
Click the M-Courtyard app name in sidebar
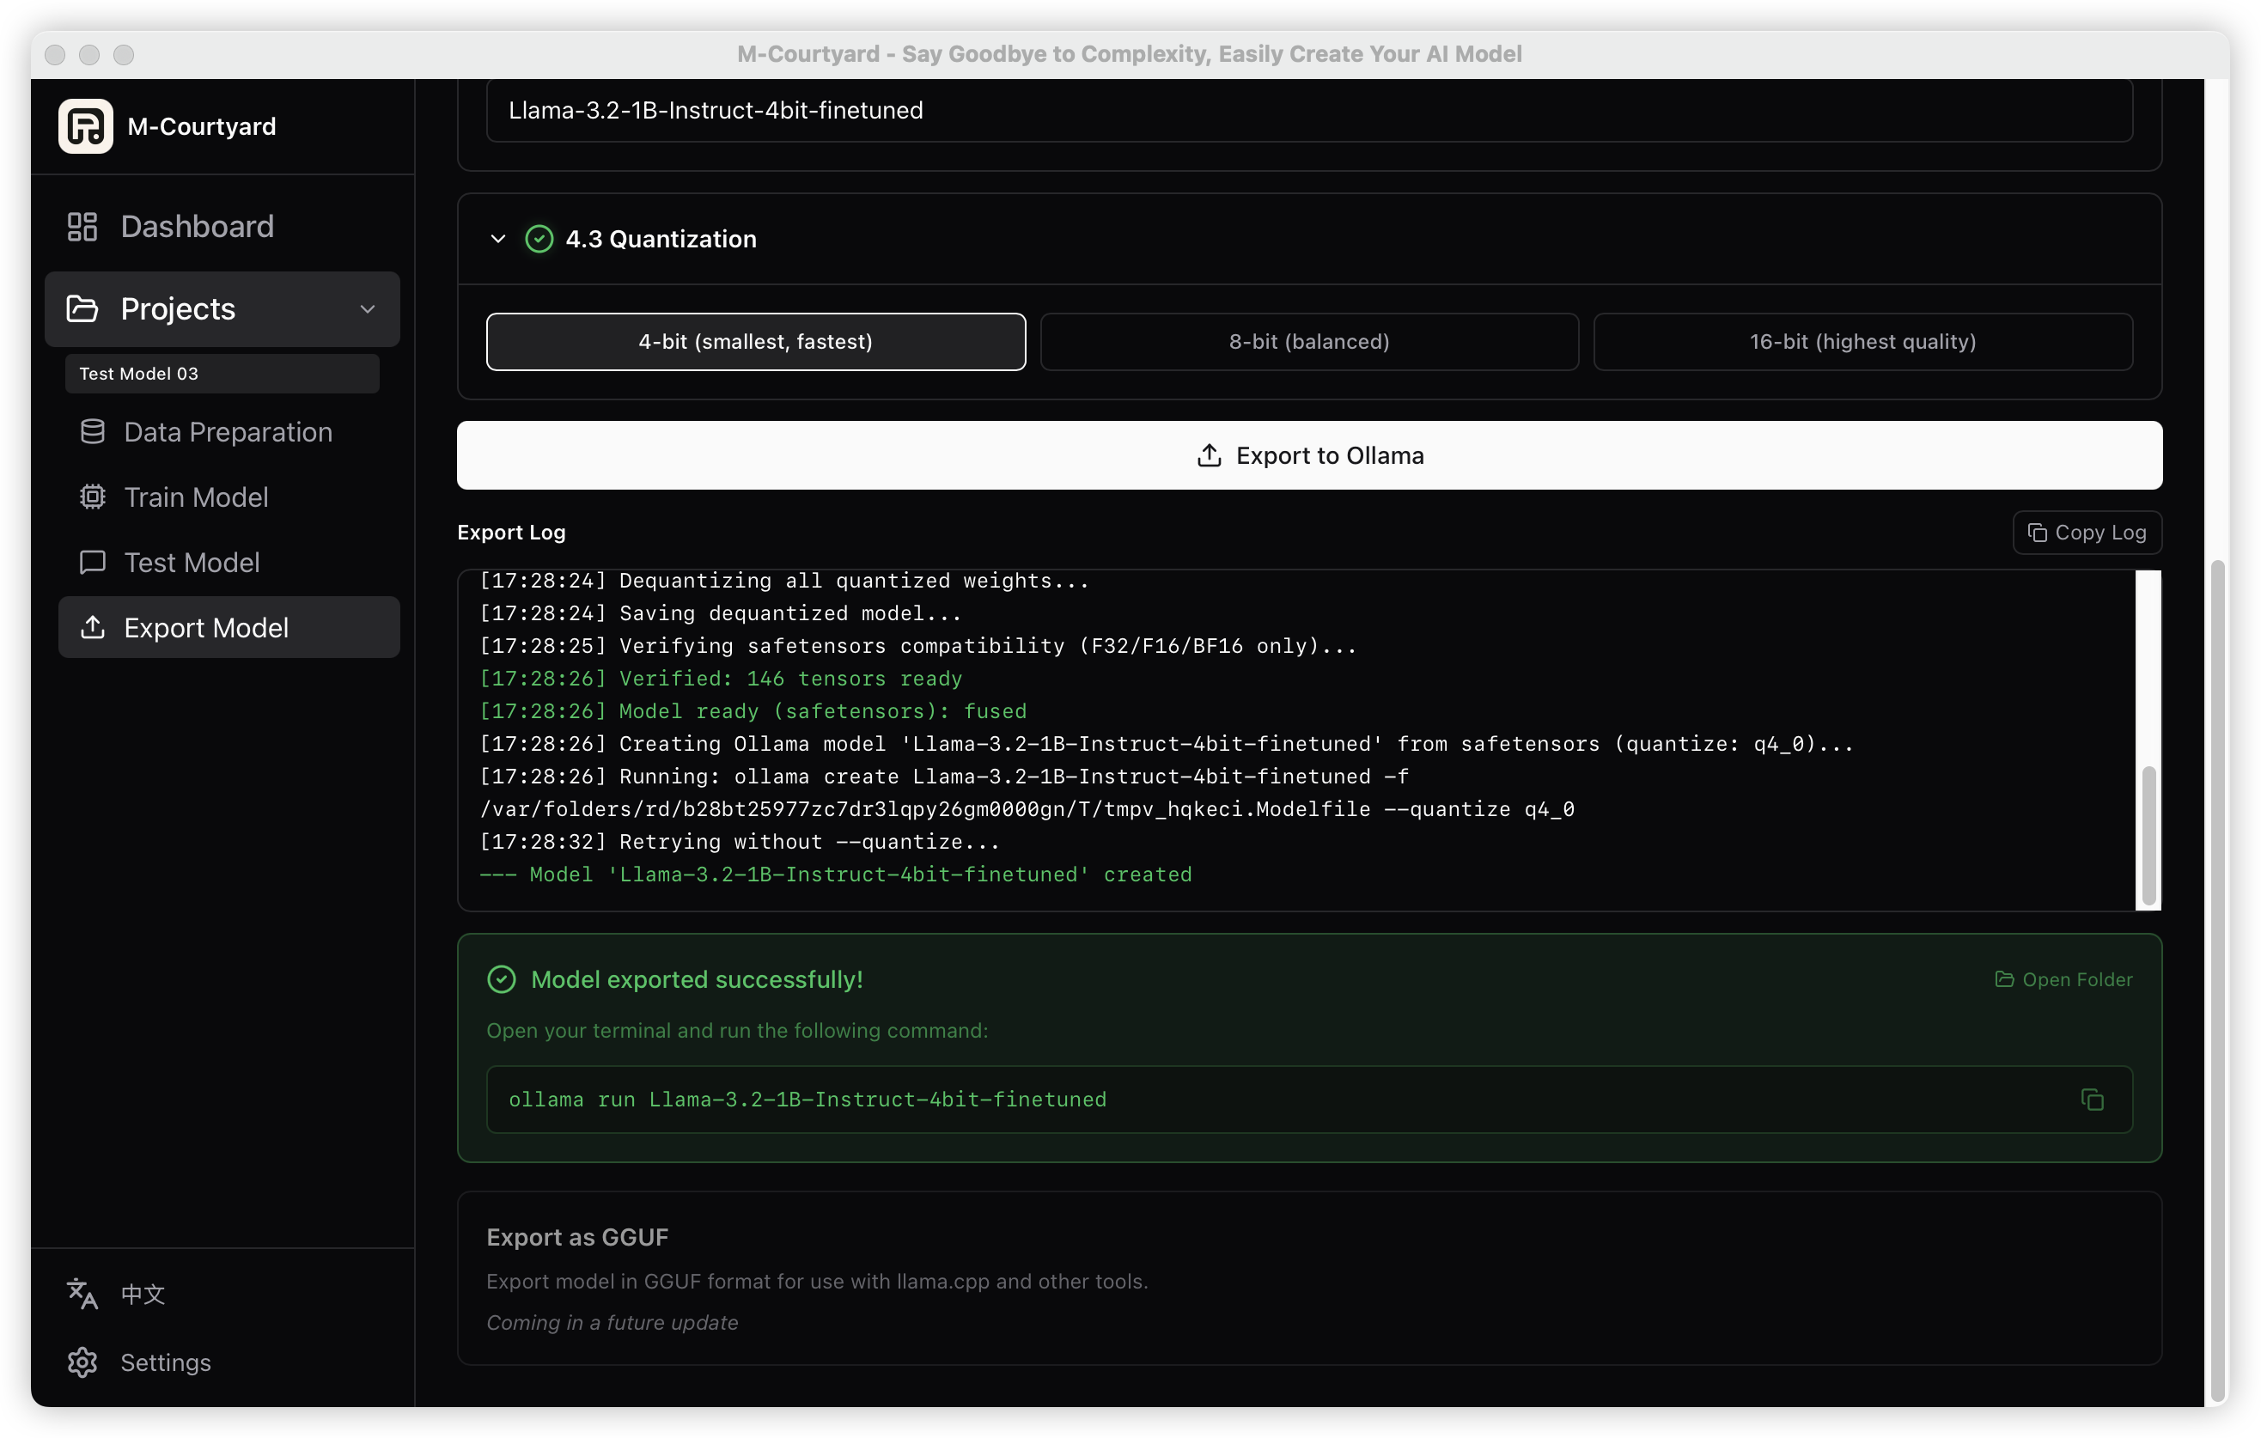point(202,125)
